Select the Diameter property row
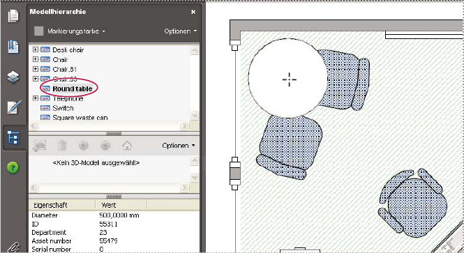464x253 pixels. point(114,215)
